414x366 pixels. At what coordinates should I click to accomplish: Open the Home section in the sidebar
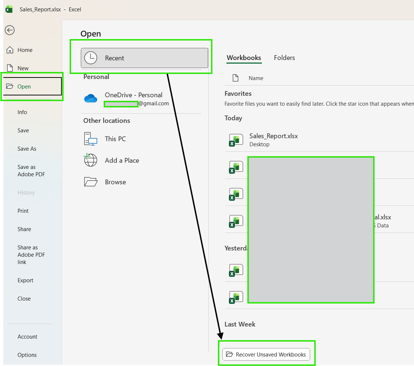pyautogui.click(x=25, y=50)
